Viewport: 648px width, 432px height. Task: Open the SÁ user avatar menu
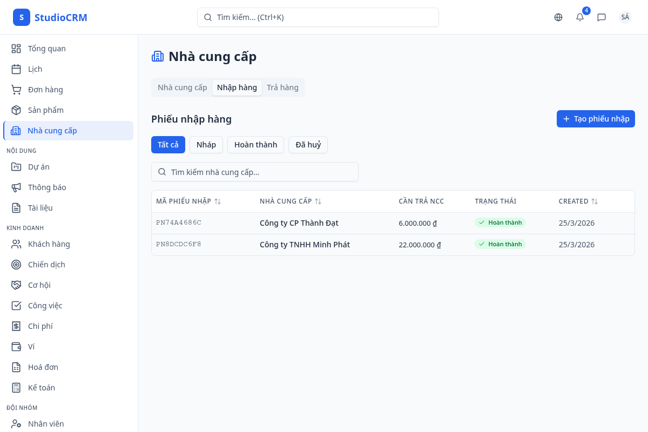(625, 17)
